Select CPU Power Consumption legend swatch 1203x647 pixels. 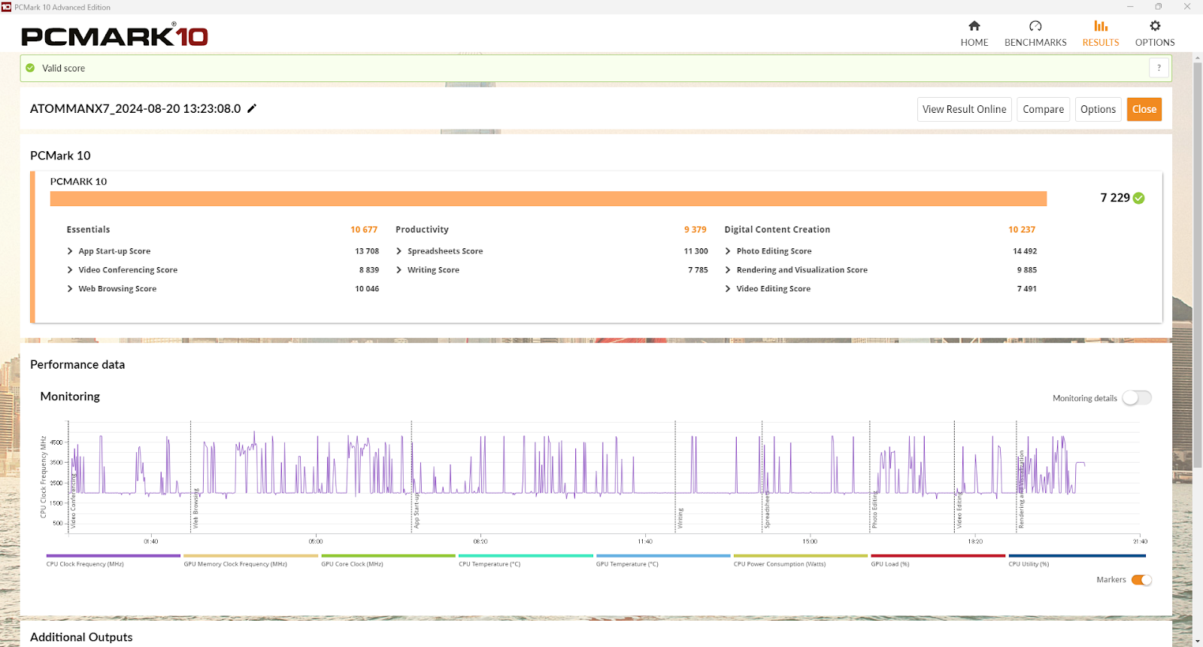801,556
